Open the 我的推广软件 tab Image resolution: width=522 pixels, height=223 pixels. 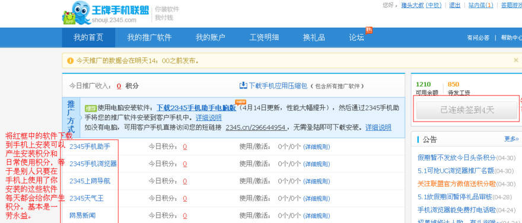pyautogui.click(x=149, y=37)
